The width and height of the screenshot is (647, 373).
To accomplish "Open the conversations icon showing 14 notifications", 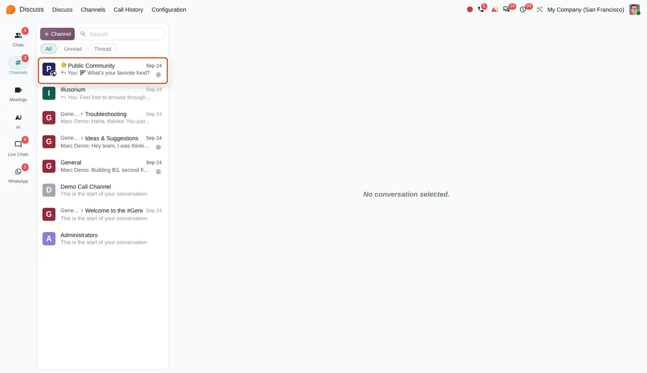I will [507, 9].
